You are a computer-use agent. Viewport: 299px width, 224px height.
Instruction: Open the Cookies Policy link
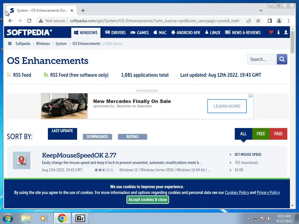click(237, 192)
